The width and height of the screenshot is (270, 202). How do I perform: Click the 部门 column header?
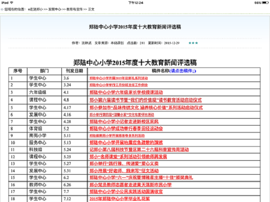point(44,71)
